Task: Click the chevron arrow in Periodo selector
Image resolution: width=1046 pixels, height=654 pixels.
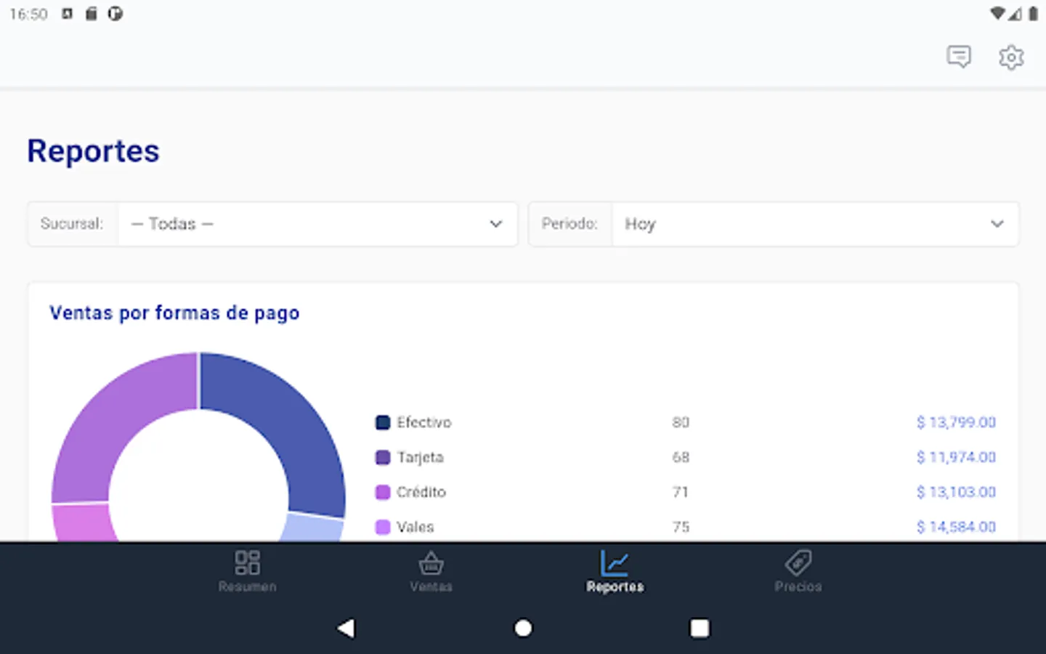Action: coord(997,224)
